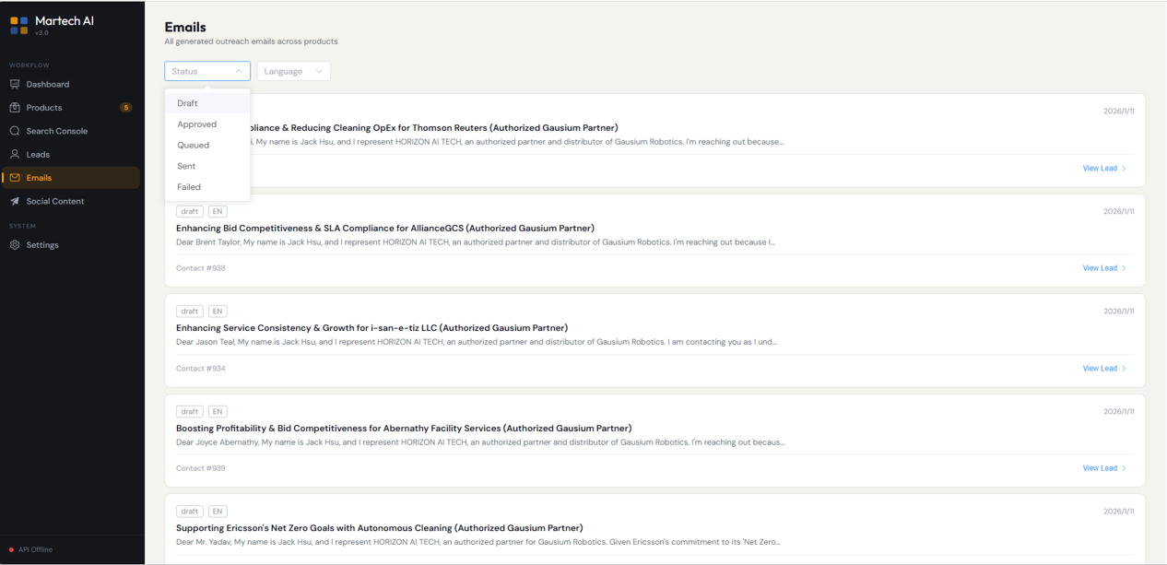
Task: View lead for i-san-e-tiz LLC email
Action: pyautogui.click(x=1104, y=369)
